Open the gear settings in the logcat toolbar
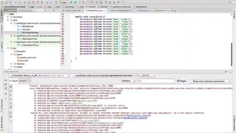This screenshot has width=236, height=133. (11, 117)
